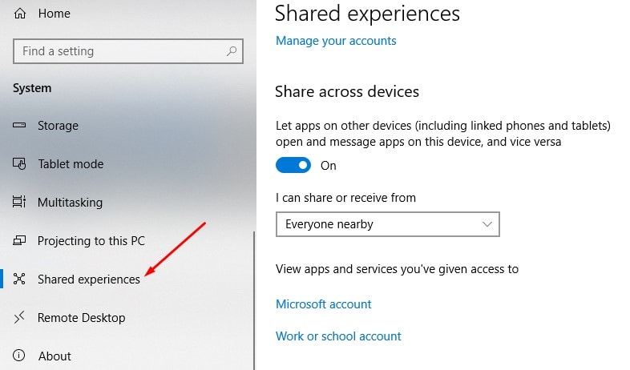Click the search magnifier icon
Screen dimensions: 630x370
tap(232, 51)
